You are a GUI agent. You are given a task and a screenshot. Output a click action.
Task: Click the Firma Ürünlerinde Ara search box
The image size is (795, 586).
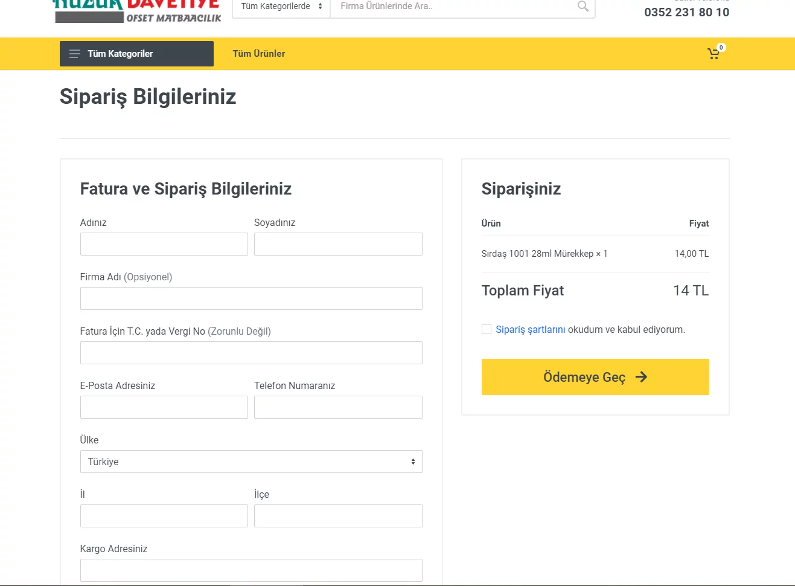(x=453, y=7)
